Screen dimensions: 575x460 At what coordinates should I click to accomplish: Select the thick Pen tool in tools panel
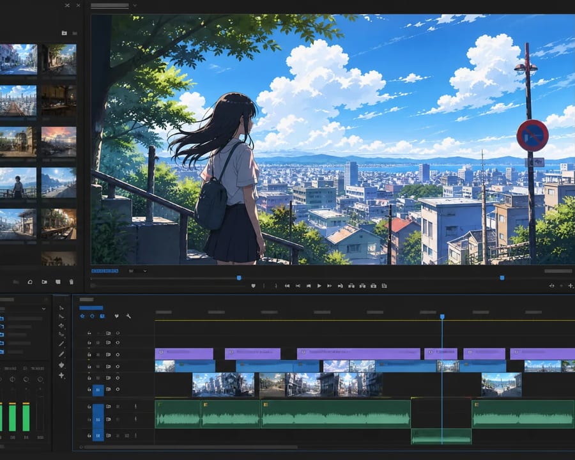tap(61, 355)
